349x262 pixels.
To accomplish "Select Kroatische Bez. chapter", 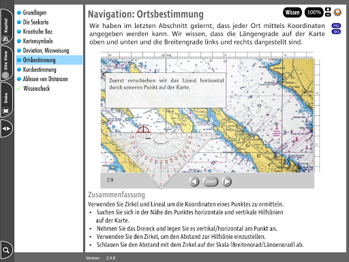I will (38, 31).
